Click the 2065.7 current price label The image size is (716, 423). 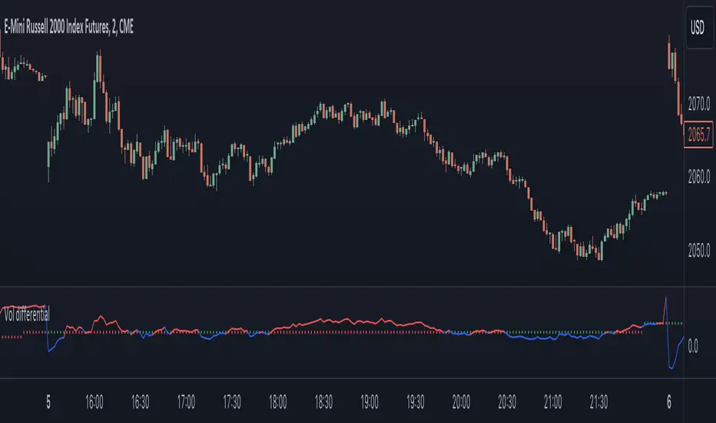pos(698,135)
